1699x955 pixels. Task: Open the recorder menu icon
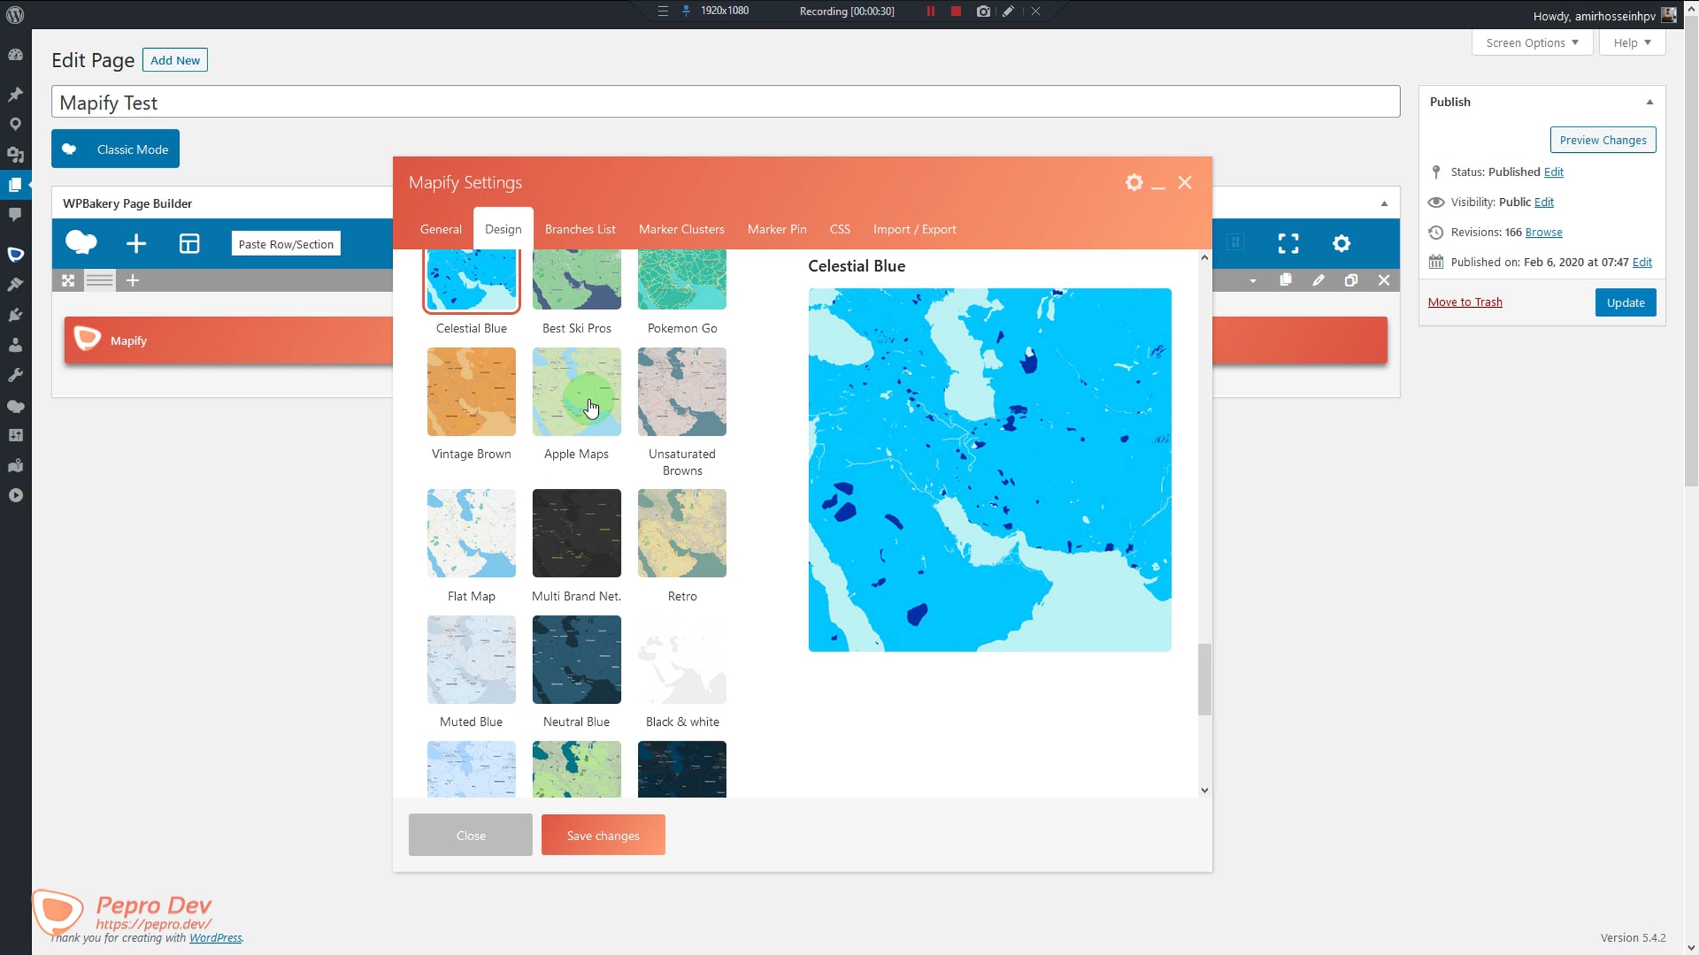663,11
